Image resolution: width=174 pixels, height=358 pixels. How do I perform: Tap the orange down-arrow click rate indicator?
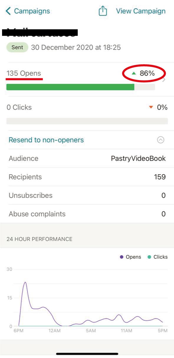coord(151,107)
